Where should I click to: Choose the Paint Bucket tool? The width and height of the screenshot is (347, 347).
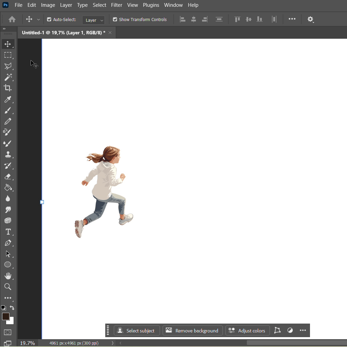click(x=7, y=187)
